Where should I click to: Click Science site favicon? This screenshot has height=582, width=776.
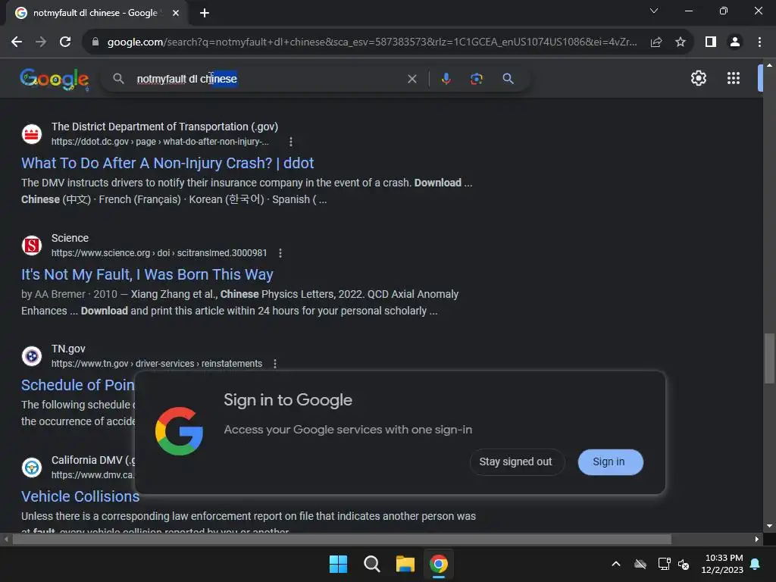(x=32, y=246)
